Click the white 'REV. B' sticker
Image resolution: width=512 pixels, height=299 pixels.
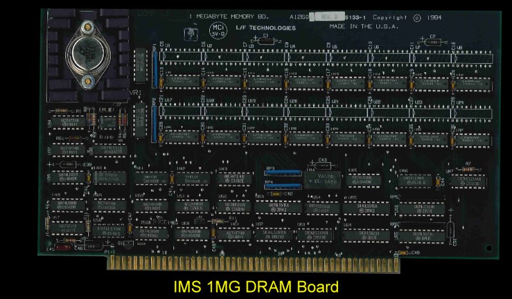pos(328,17)
